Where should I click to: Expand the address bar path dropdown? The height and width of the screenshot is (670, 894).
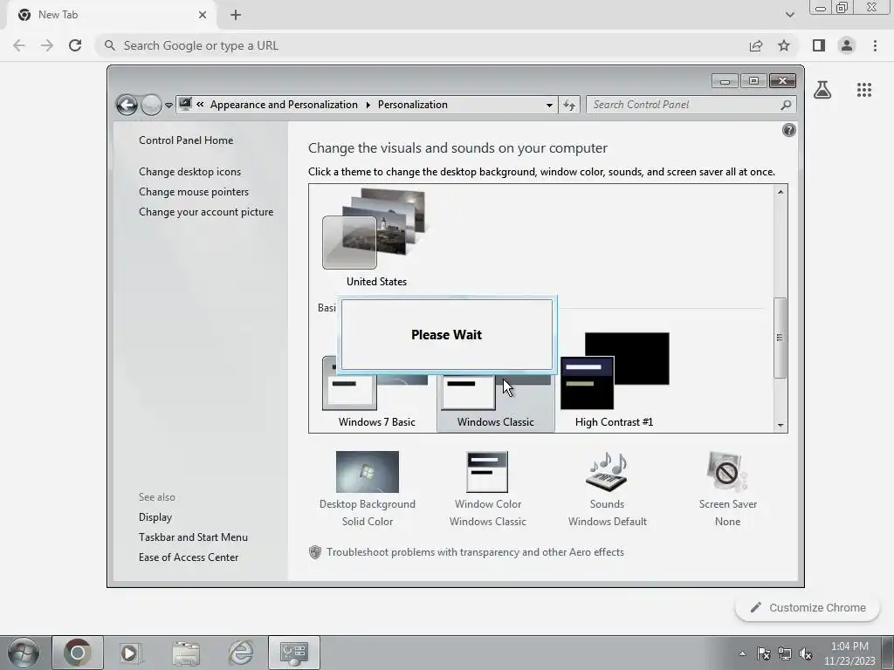pos(549,105)
